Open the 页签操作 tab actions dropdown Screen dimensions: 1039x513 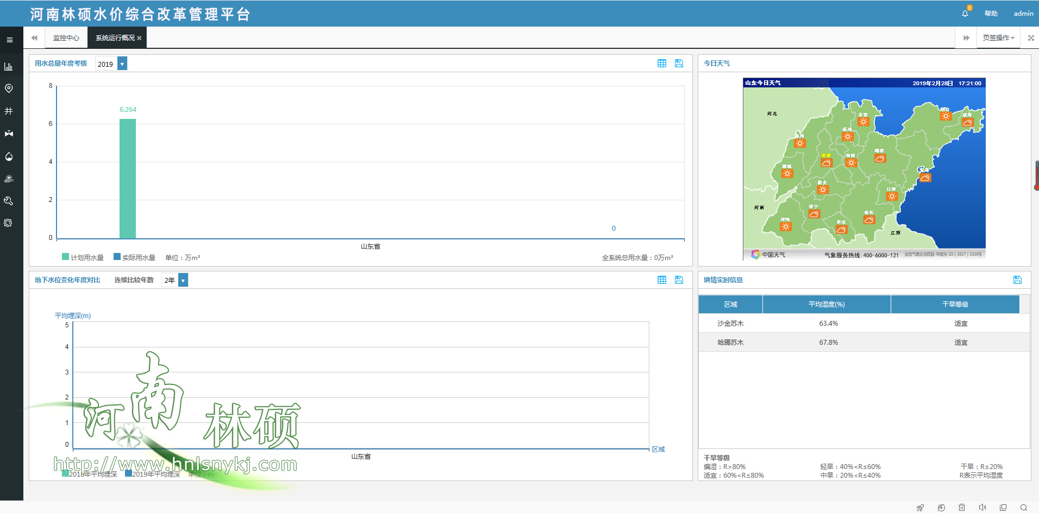[998, 38]
